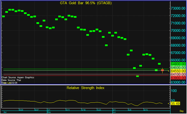Select the 70000.00 price axis label
This screenshot has width=187, height=114.
tap(178, 31)
